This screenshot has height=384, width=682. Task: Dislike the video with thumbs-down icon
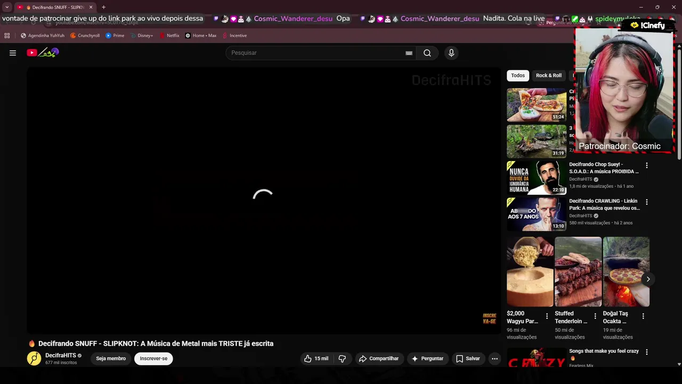[x=343, y=358]
